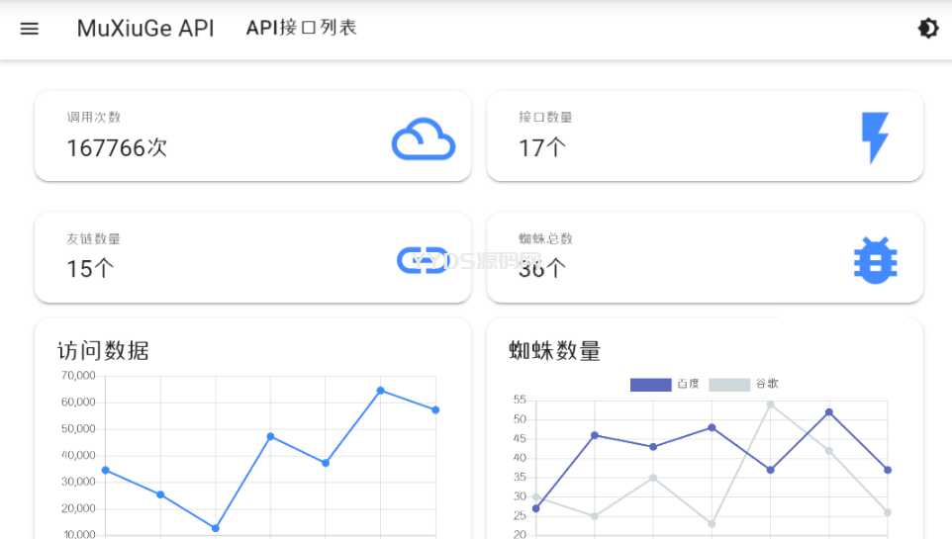Image resolution: width=952 pixels, height=539 pixels.
Task: Click the 15个 friend links value
Action: click(90, 269)
